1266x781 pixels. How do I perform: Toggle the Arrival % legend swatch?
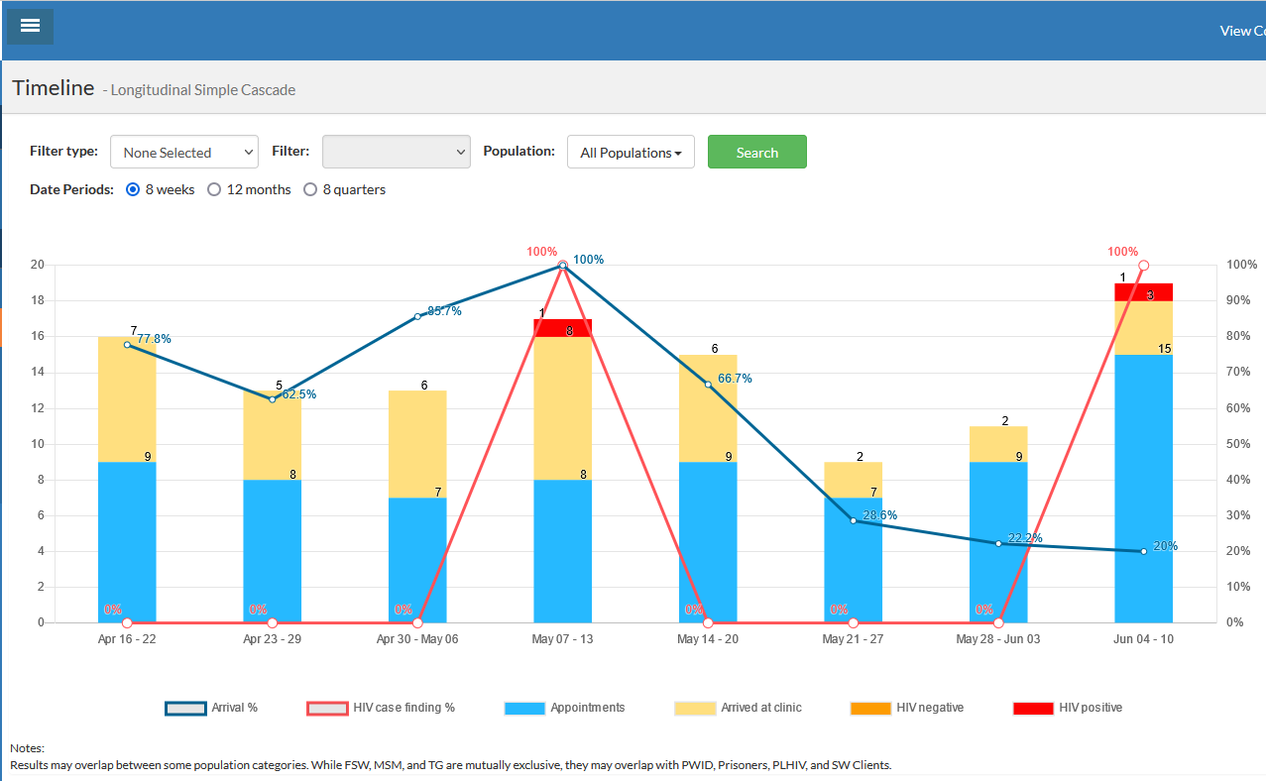185,708
